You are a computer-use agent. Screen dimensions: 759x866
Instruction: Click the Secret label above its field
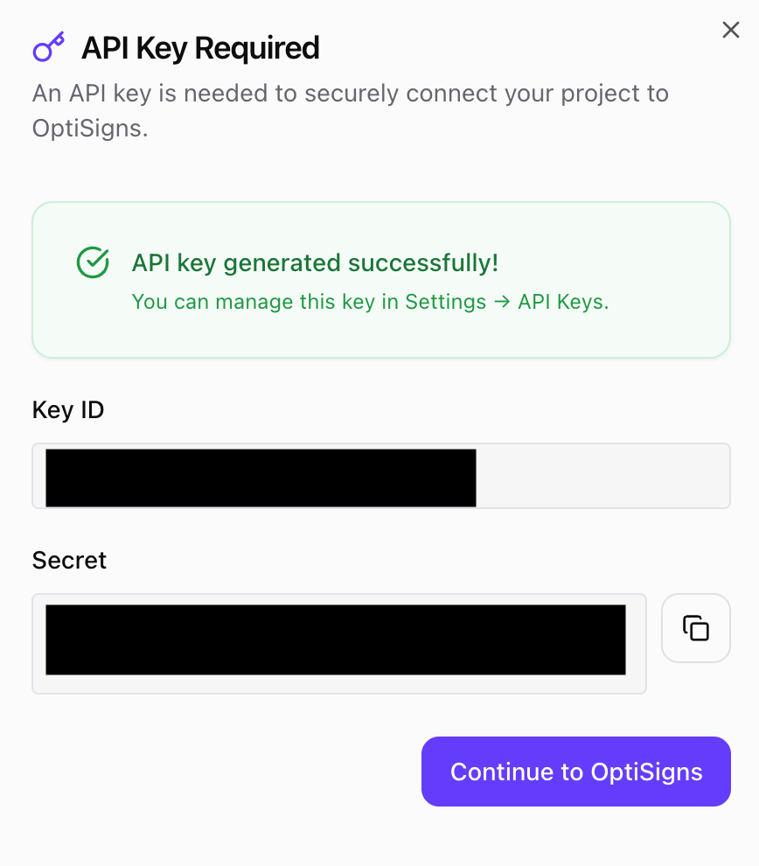click(x=69, y=560)
